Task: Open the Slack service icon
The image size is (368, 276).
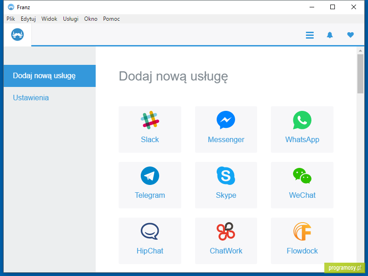Action: [150, 120]
